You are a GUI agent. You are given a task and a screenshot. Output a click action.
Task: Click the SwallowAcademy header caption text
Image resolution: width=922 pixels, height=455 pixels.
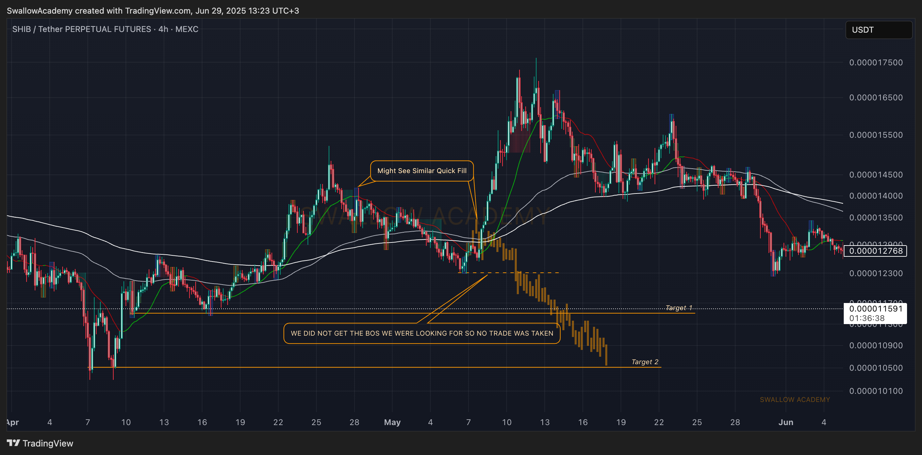click(153, 11)
